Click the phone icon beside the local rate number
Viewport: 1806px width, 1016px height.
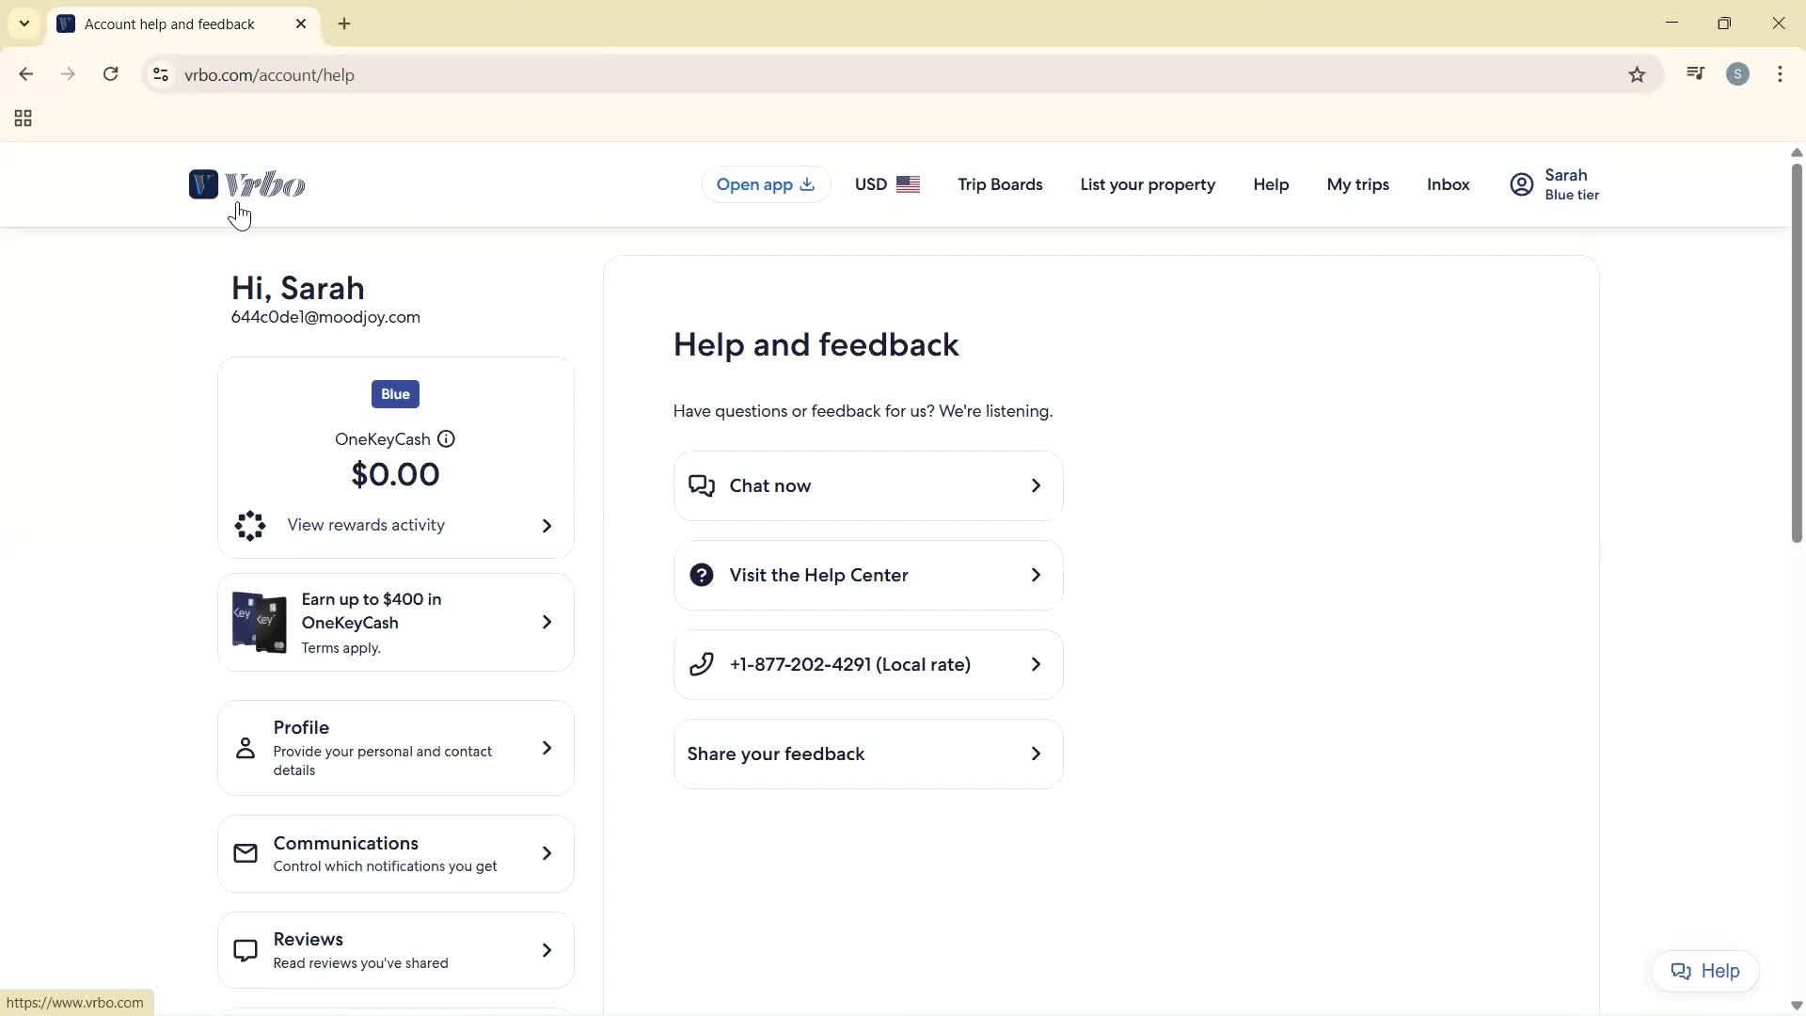point(702,663)
